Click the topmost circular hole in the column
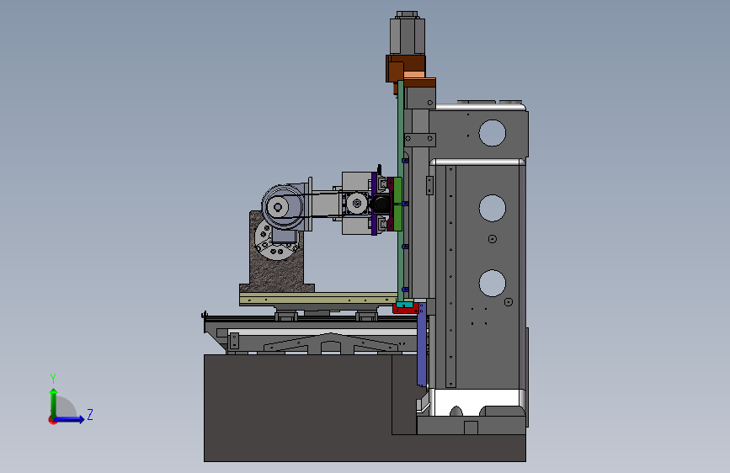Image resolution: width=730 pixels, height=473 pixels. 492,133
